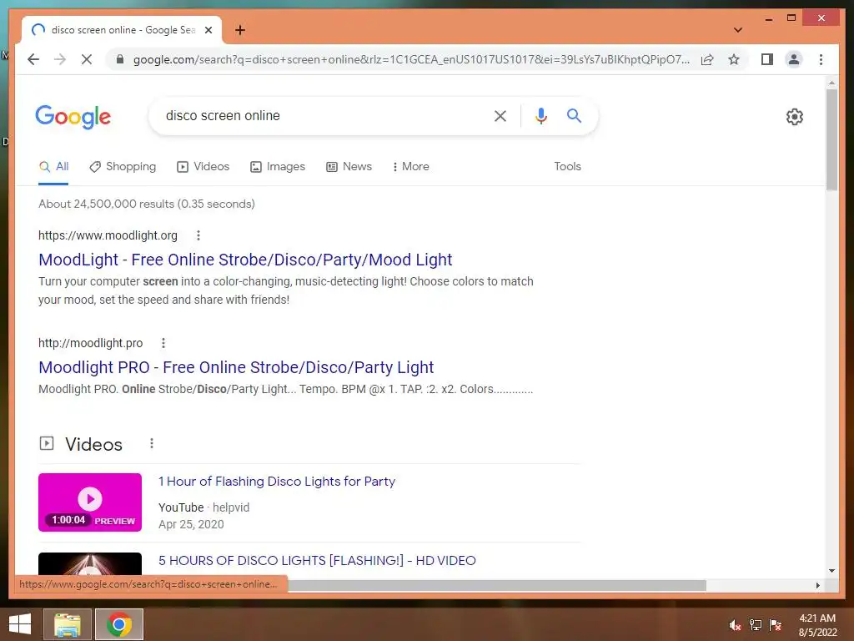Open options for the moodlight.pro result
854x641 pixels.
pyautogui.click(x=163, y=343)
